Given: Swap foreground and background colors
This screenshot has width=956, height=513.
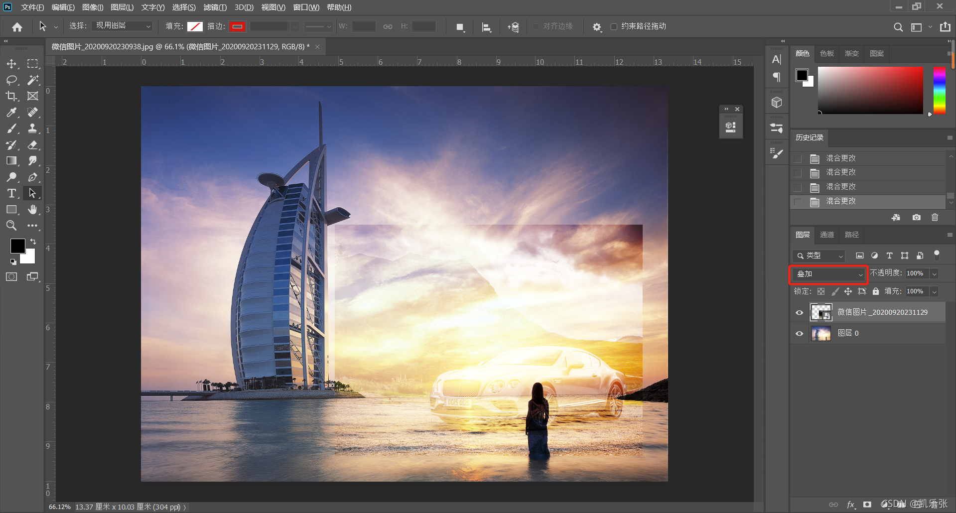Looking at the screenshot, I should [x=33, y=242].
